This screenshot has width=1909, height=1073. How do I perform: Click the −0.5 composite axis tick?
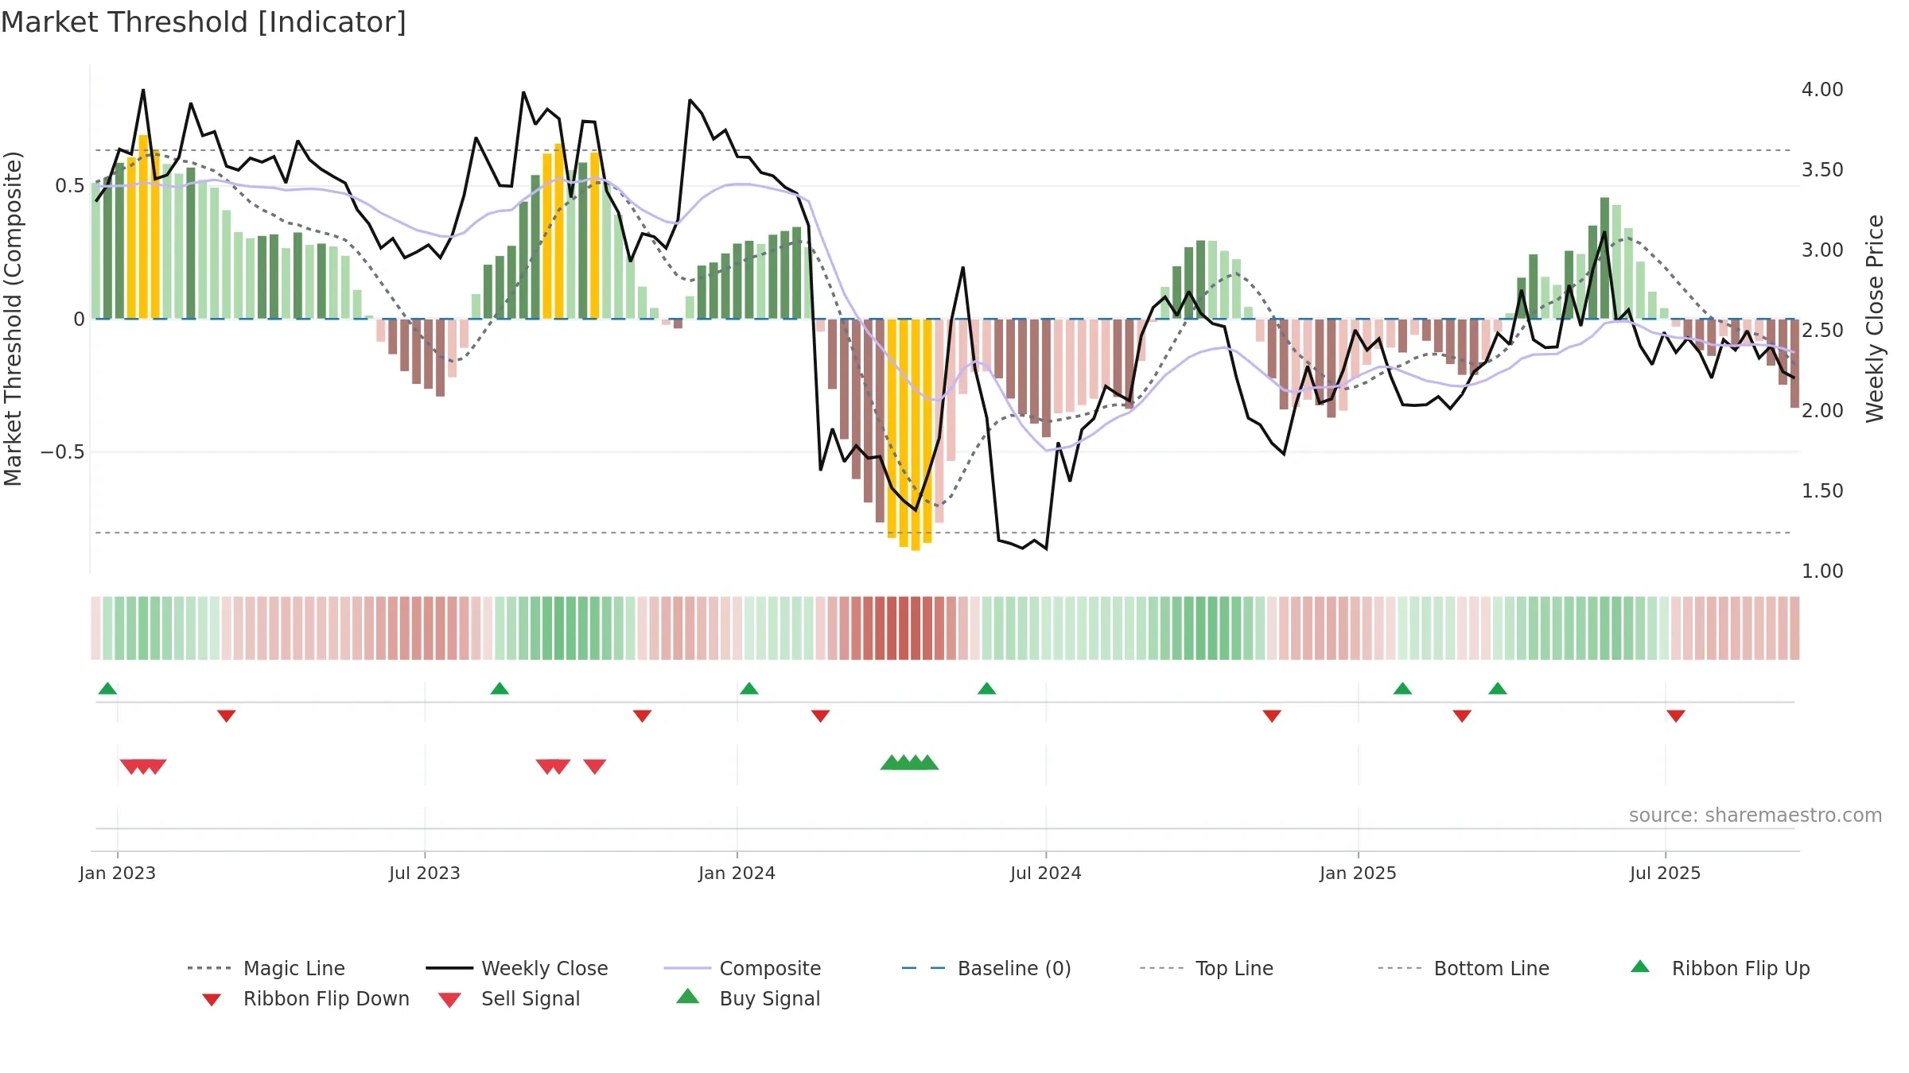pyautogui.click(x=63, y=452)
